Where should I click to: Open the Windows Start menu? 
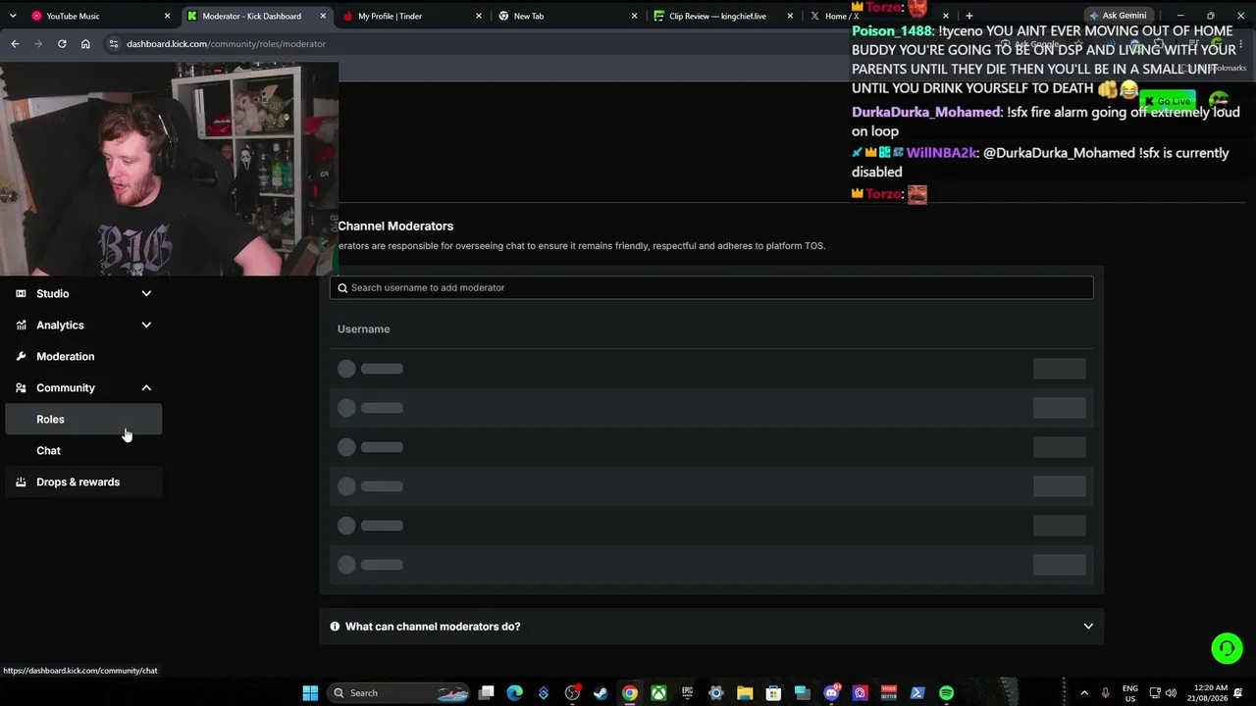[x=310, y=693]
